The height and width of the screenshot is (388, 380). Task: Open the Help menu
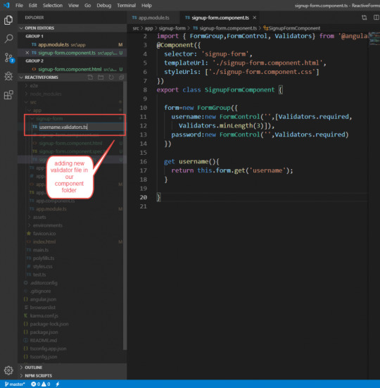[146, 5]
